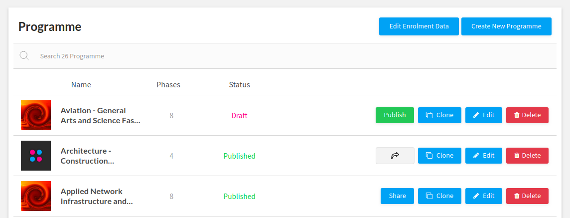Clone the Architecture programme
This screenshot has height=218, width=570.
439,156
